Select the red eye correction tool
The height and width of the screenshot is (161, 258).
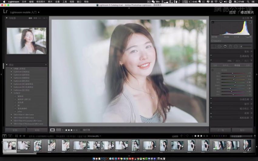pyautogui.click(x=225, y=46)
